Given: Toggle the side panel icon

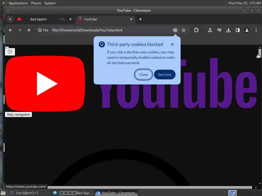Looking at the screenshot, I should (x=238, y=30).
